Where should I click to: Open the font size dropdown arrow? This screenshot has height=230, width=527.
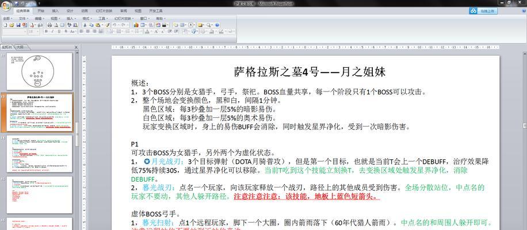[x=37, y=32]
